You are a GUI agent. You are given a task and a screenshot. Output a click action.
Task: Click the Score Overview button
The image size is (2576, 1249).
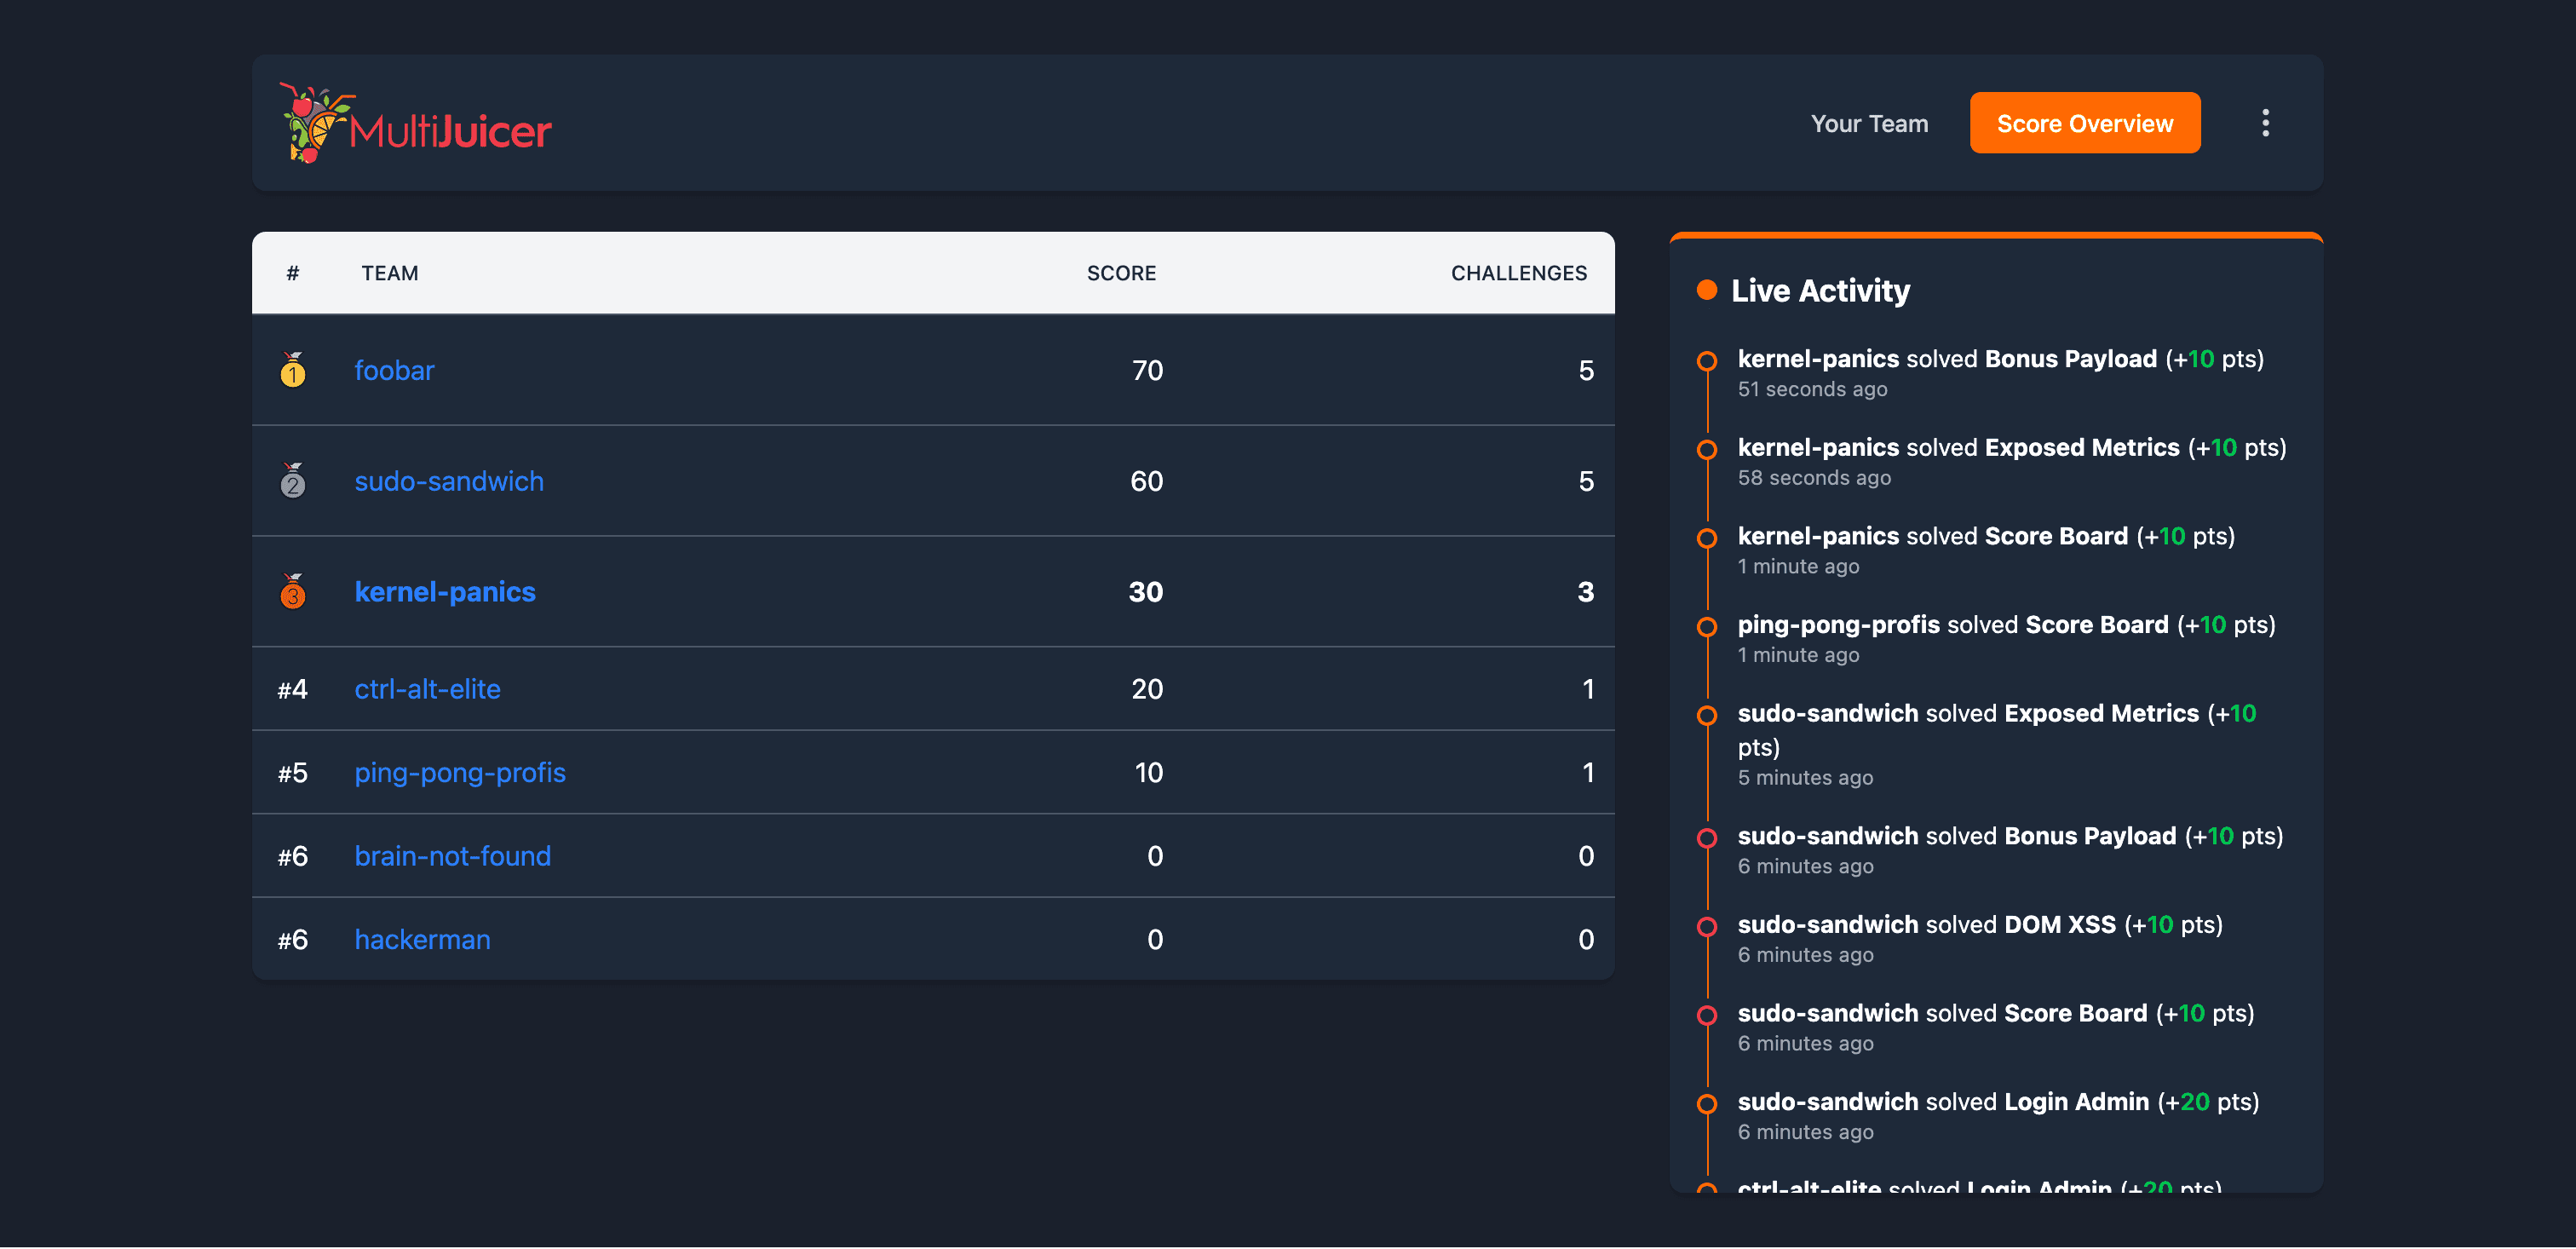(x=2084, y=123)
